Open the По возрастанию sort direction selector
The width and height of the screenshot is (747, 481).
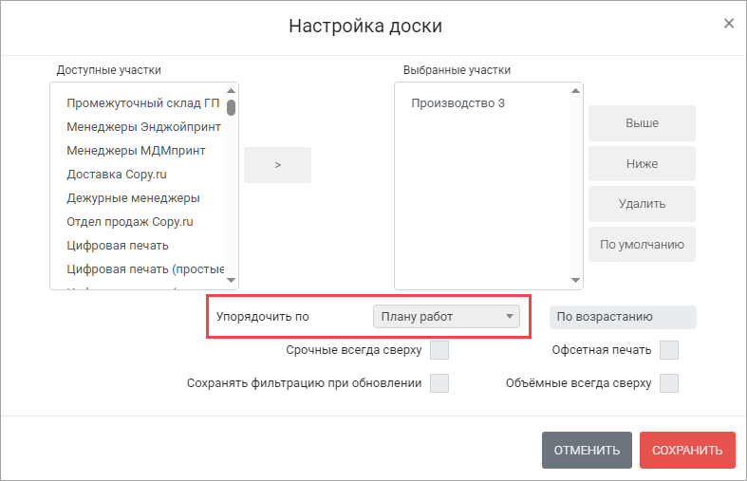click(x=623, y=317)
